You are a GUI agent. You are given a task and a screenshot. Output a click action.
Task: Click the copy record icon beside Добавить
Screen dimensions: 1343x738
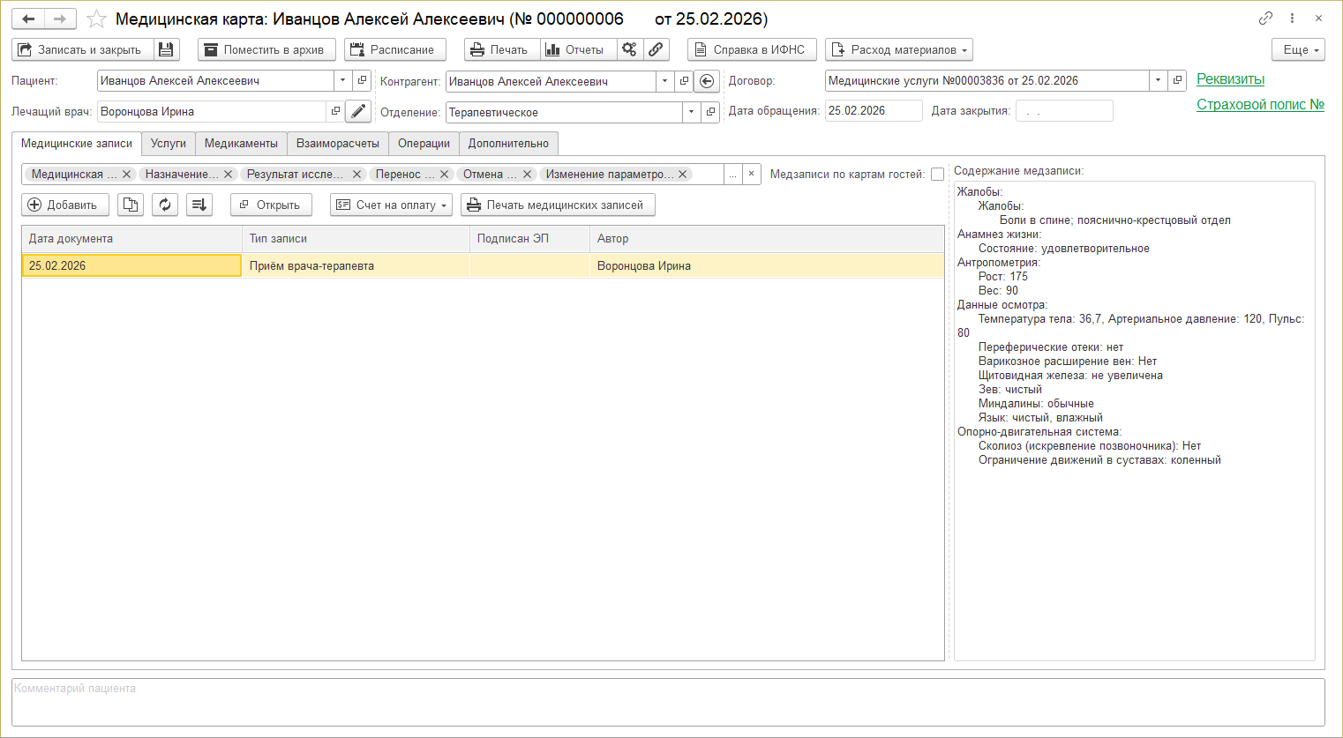131,205
